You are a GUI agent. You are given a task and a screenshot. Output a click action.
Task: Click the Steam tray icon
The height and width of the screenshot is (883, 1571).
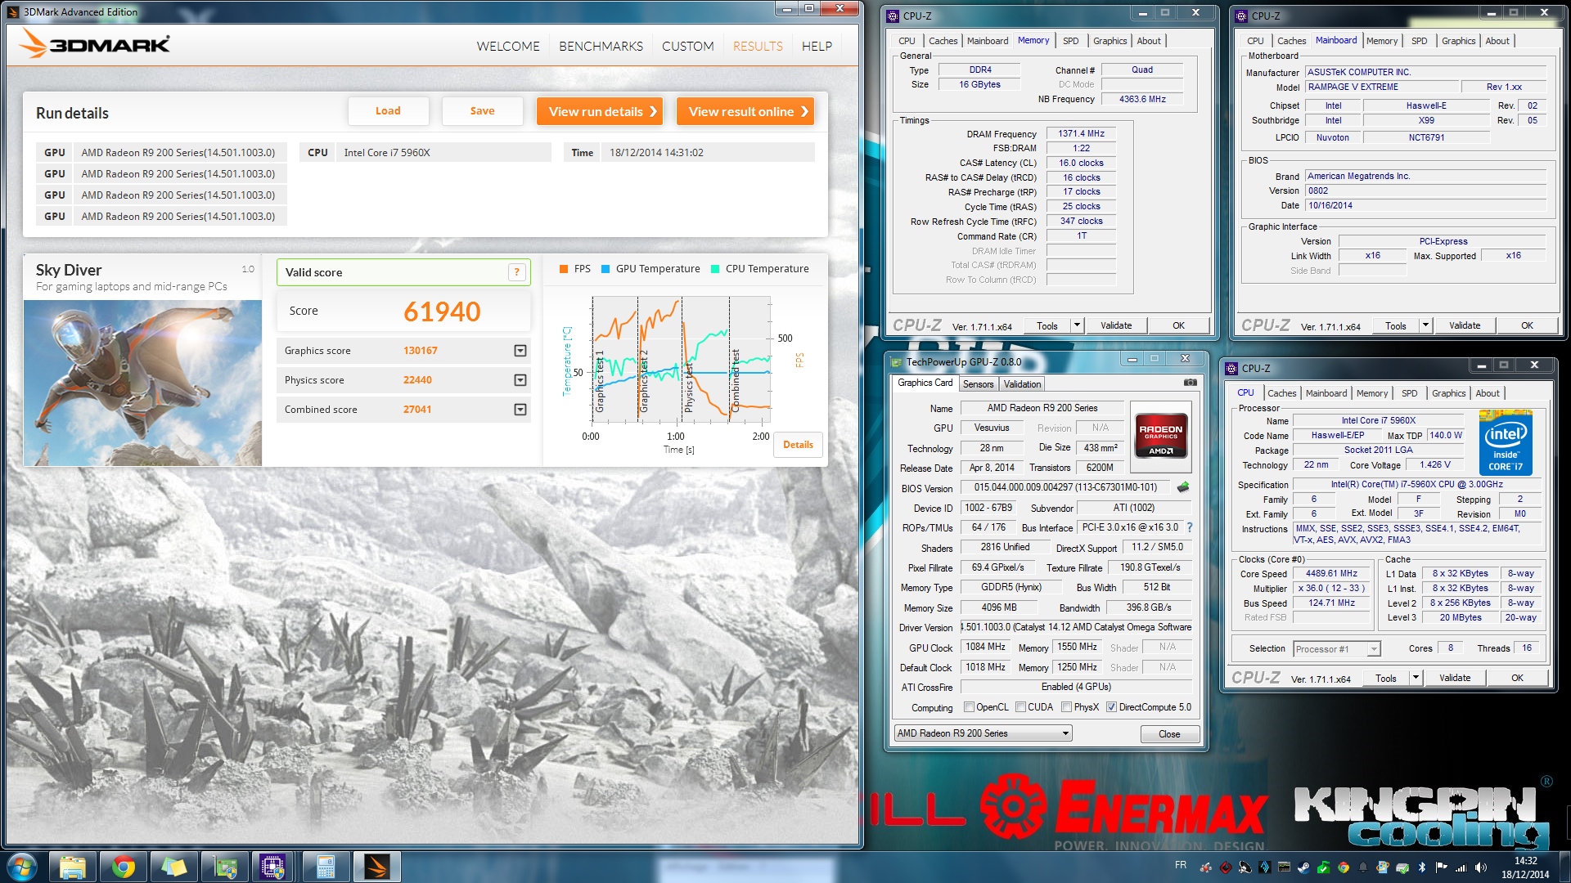coord(1303,867)
